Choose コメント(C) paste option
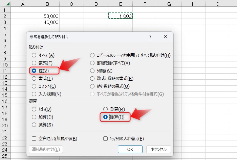 44,86
